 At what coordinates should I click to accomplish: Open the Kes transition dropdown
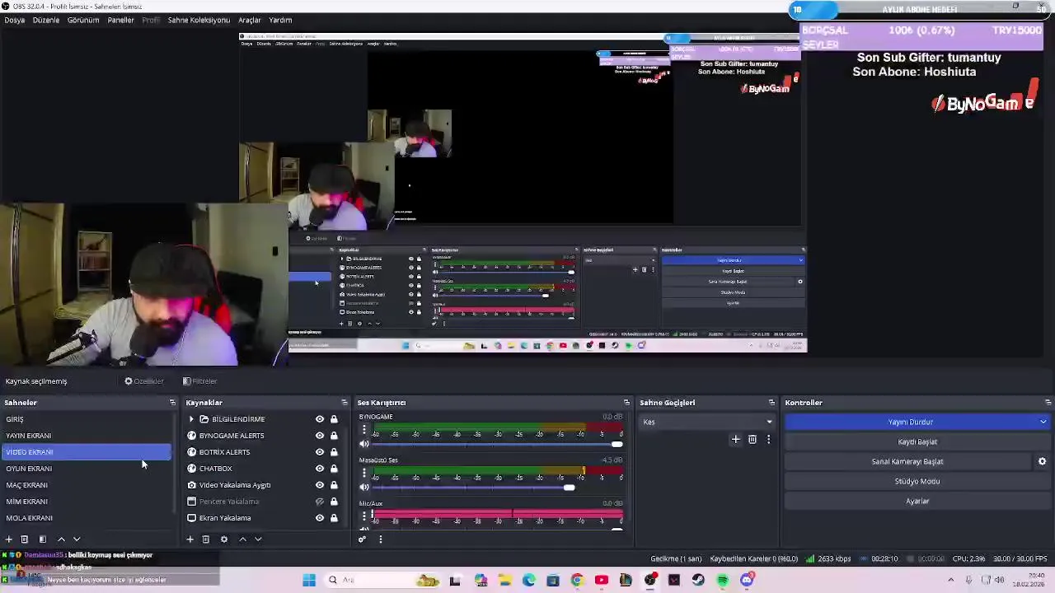point(707,422)
